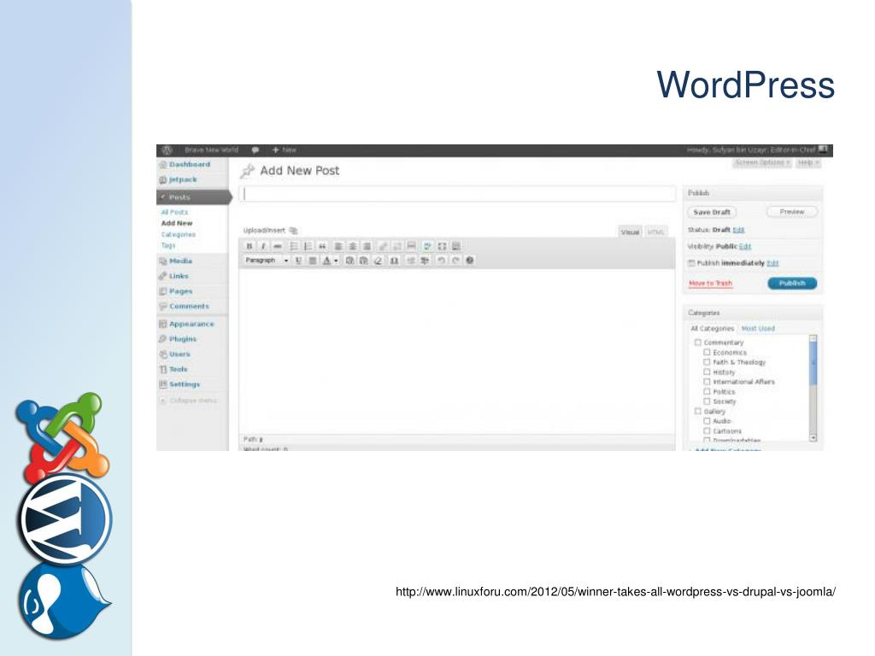Switch to the Most Used categories tab
The width and height of the screenshot is (875, 656).
[x=758, y=329]
